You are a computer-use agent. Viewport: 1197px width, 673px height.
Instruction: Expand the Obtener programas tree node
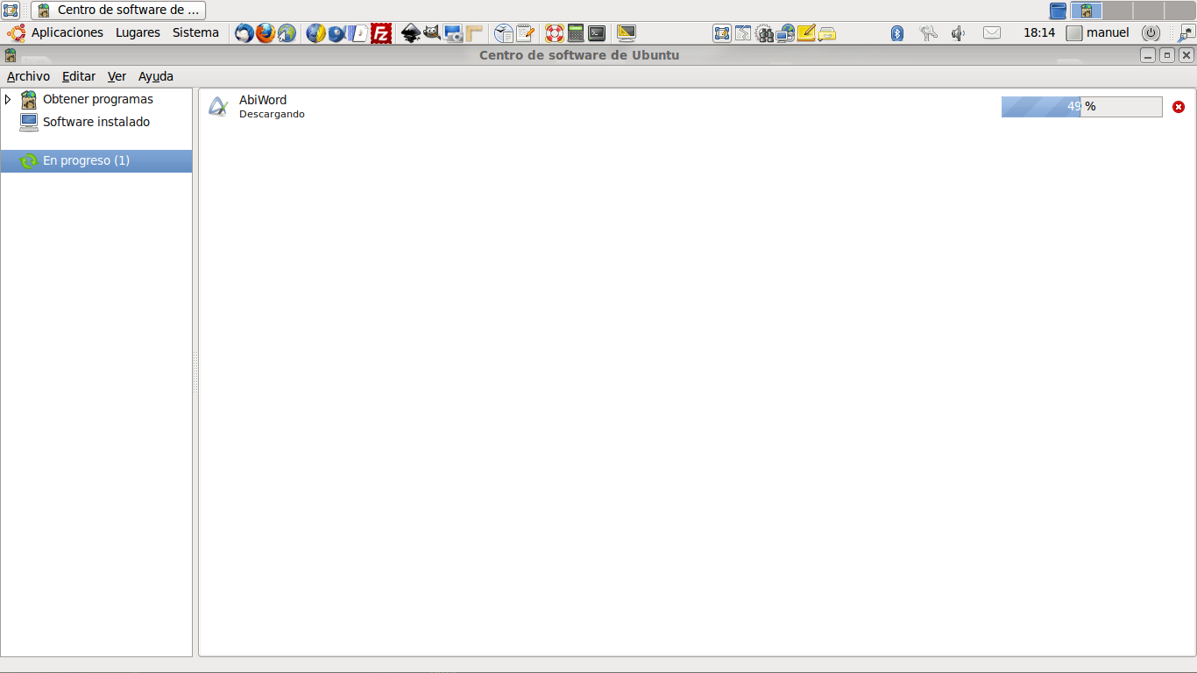click(x=8, y=100)
